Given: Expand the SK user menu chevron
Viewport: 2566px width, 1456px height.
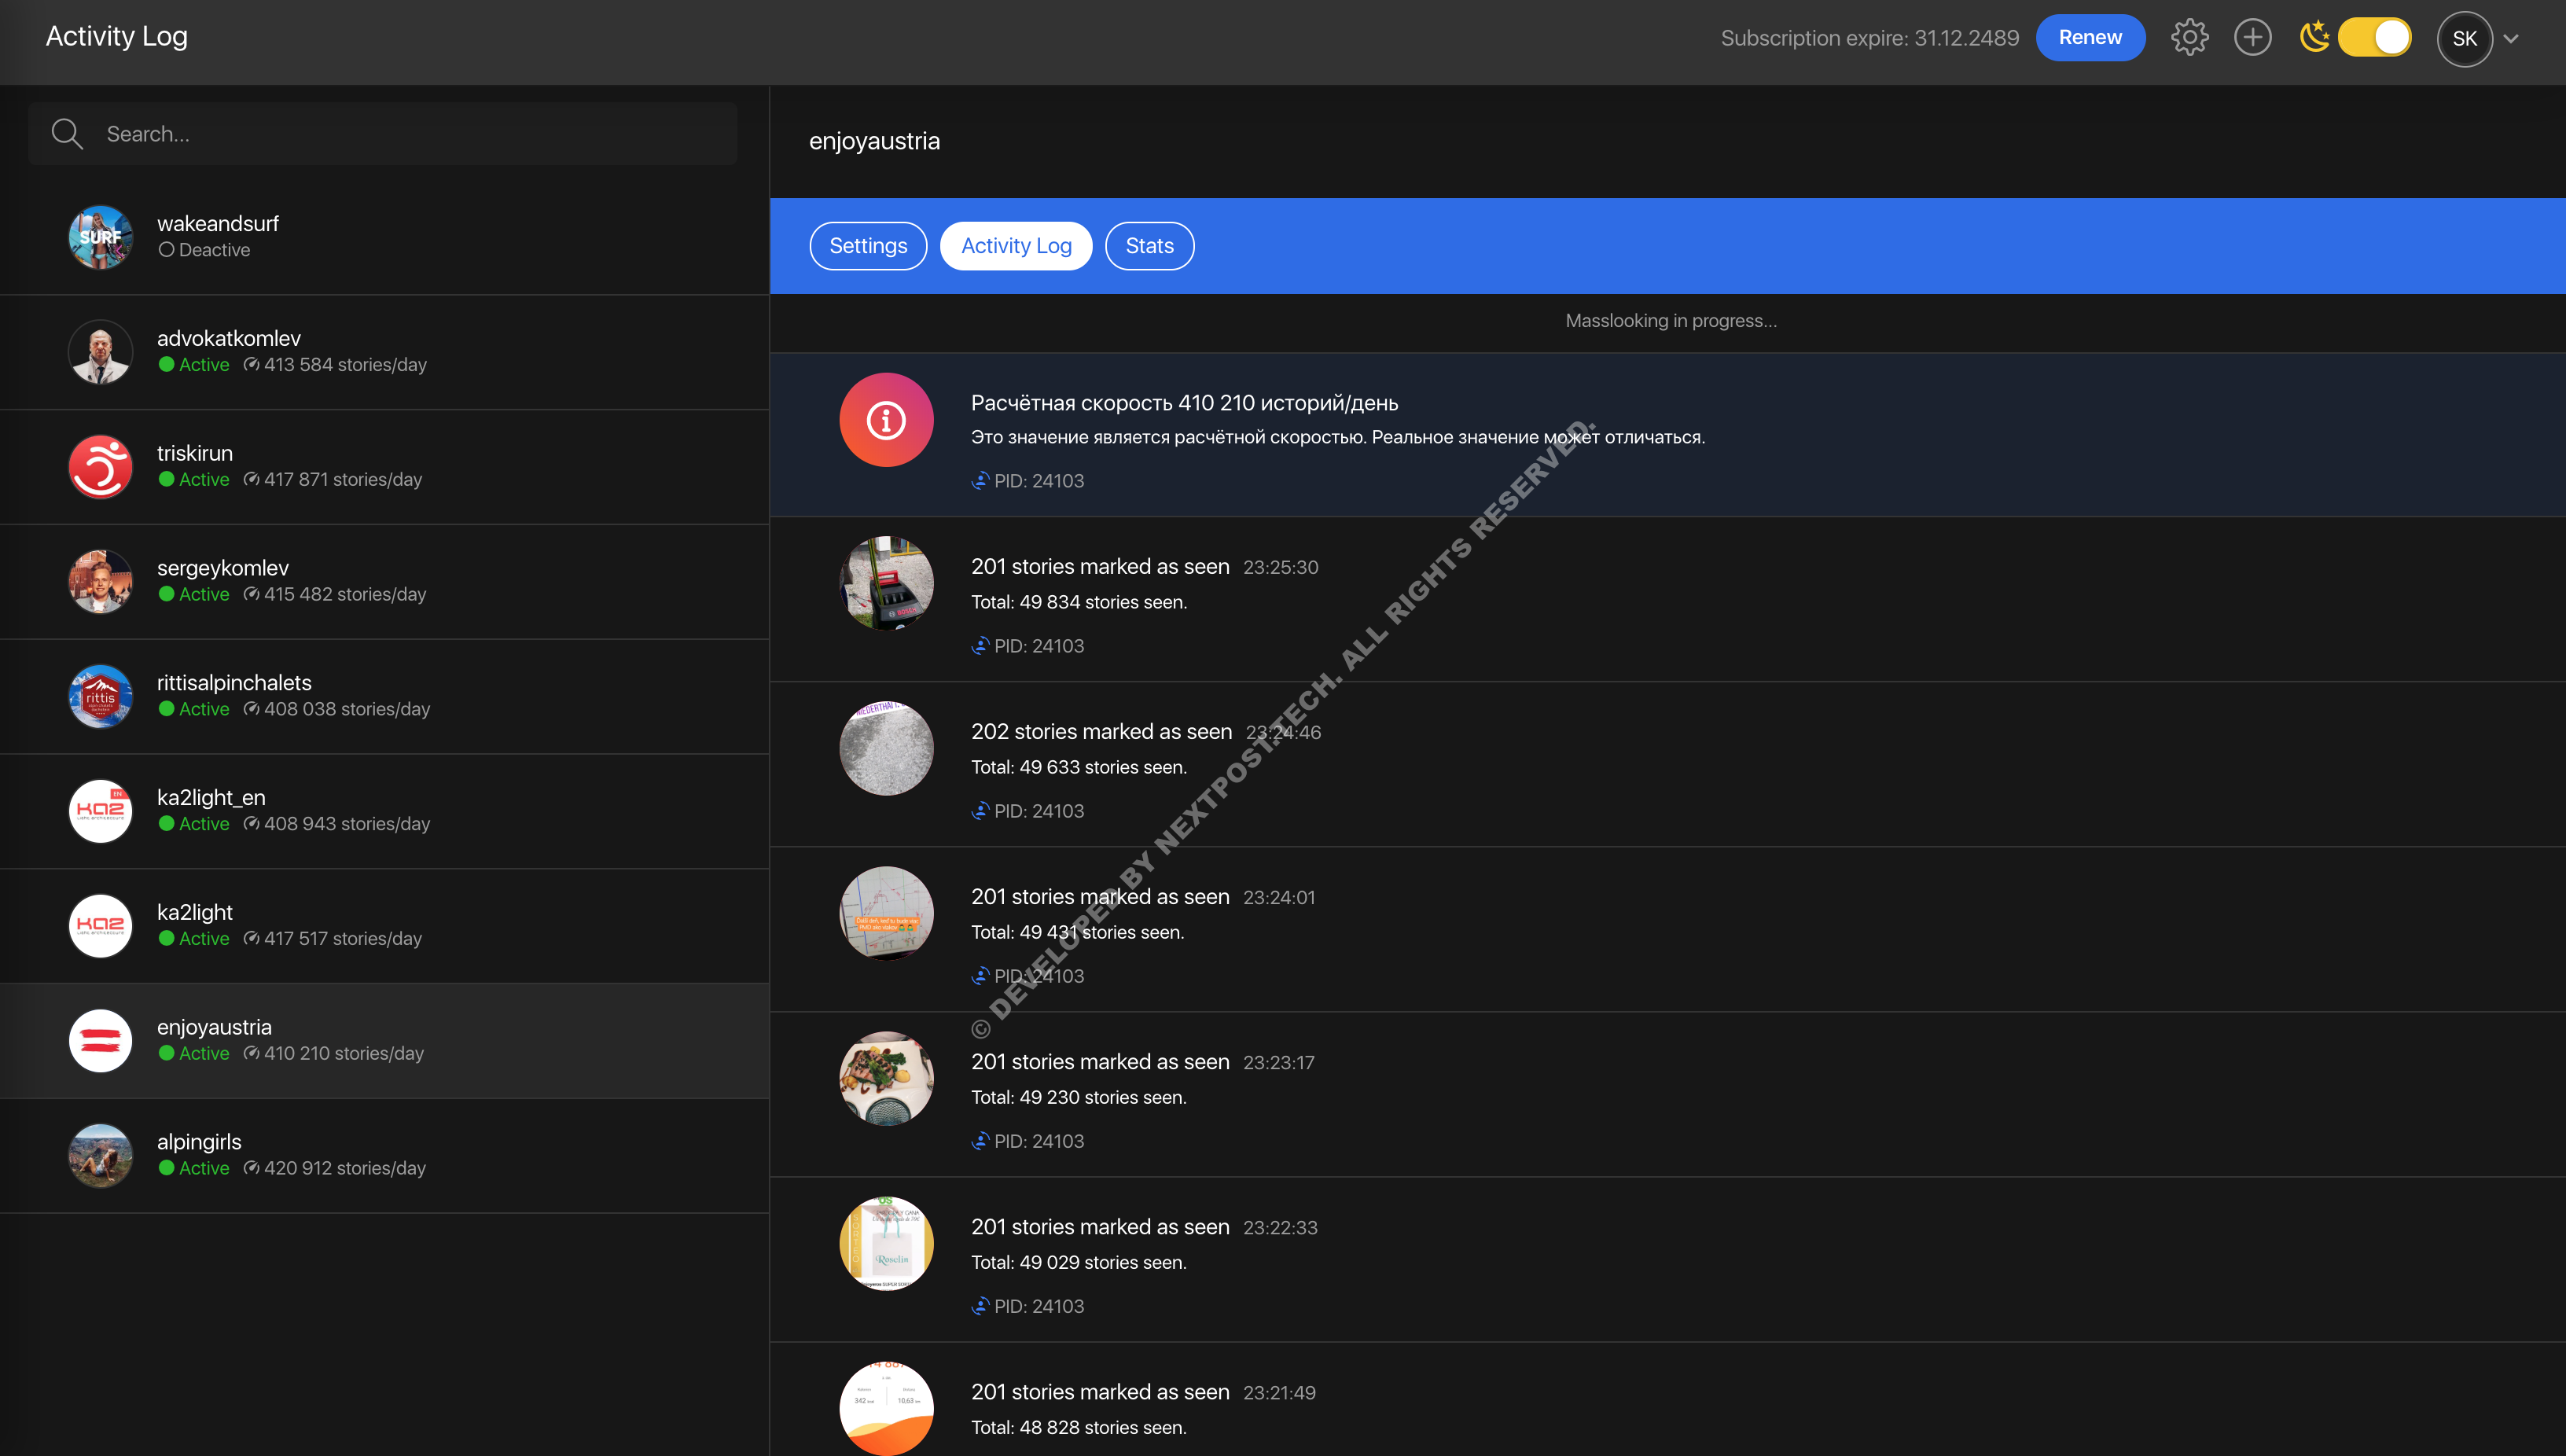Looking at the screenshot, I should coord(2510,39).
